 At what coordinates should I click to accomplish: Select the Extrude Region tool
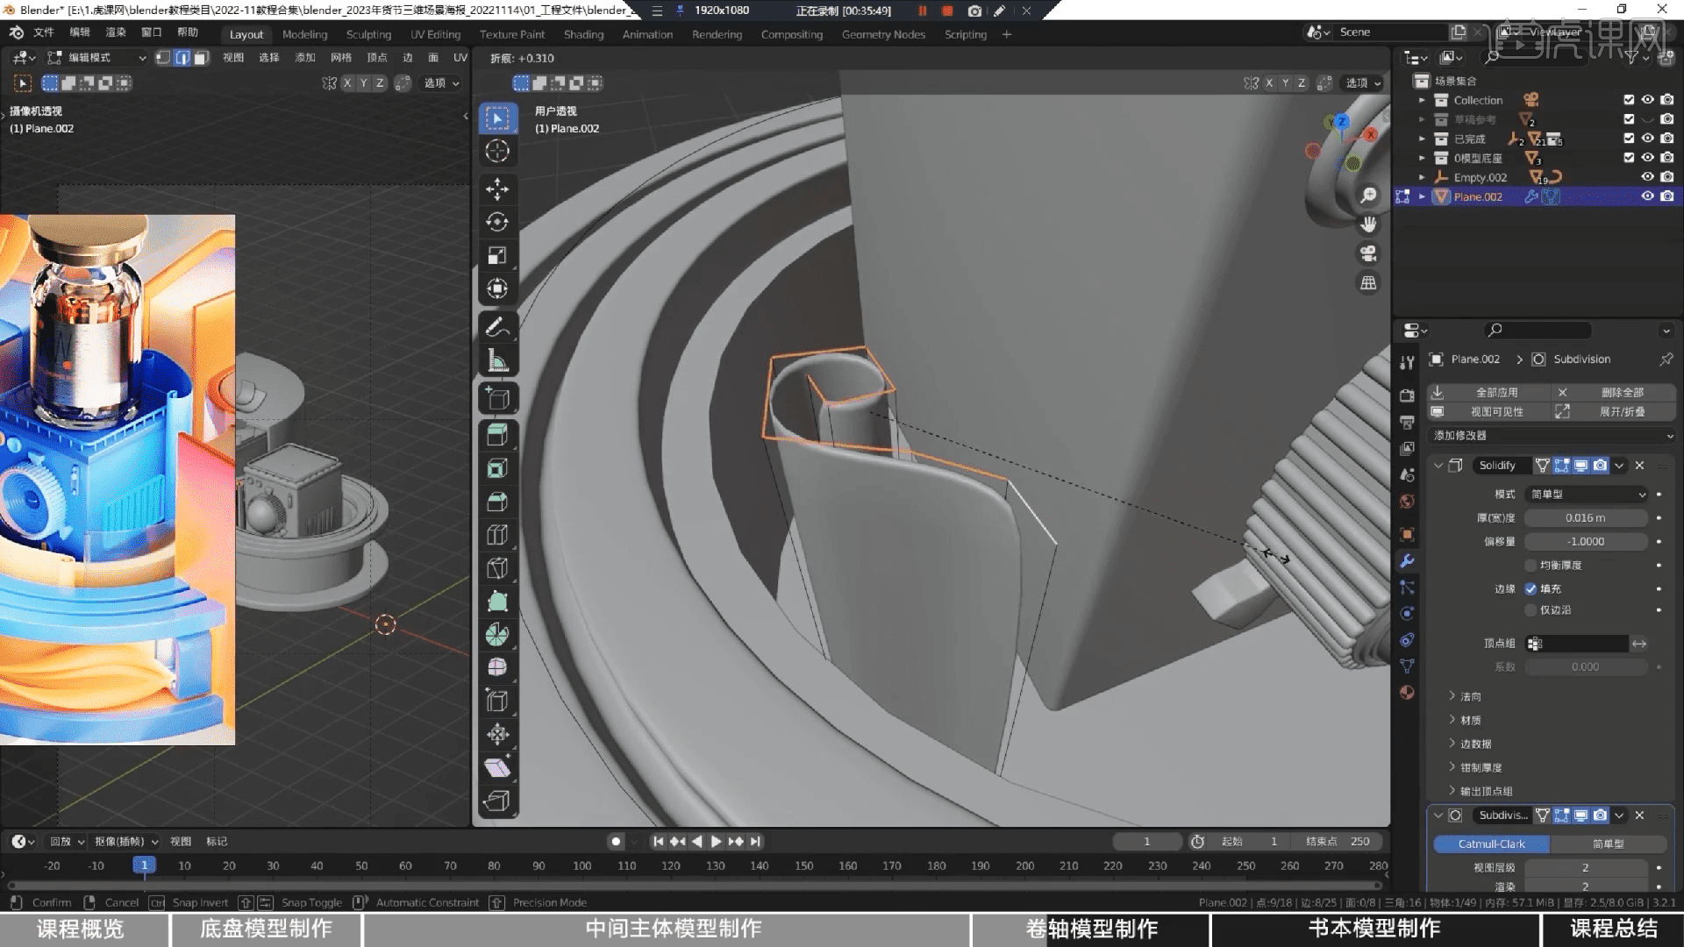coord(497,435)
